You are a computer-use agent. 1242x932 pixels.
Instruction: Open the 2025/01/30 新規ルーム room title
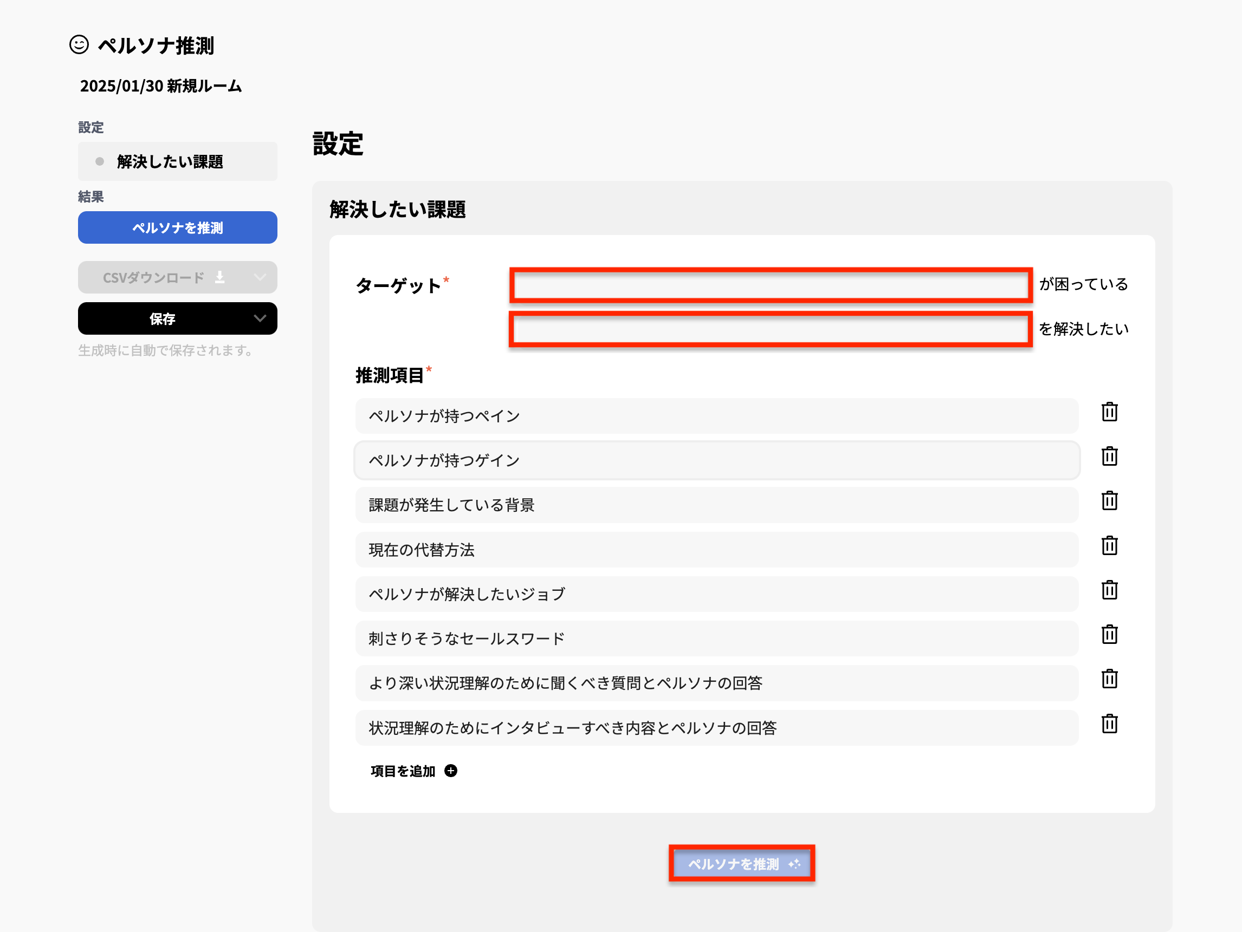click(x=160, y=86)
